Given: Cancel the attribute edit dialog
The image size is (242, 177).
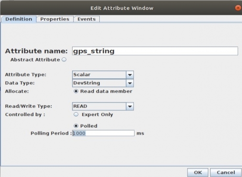Looking at the screenshot, I should (222, 172).
